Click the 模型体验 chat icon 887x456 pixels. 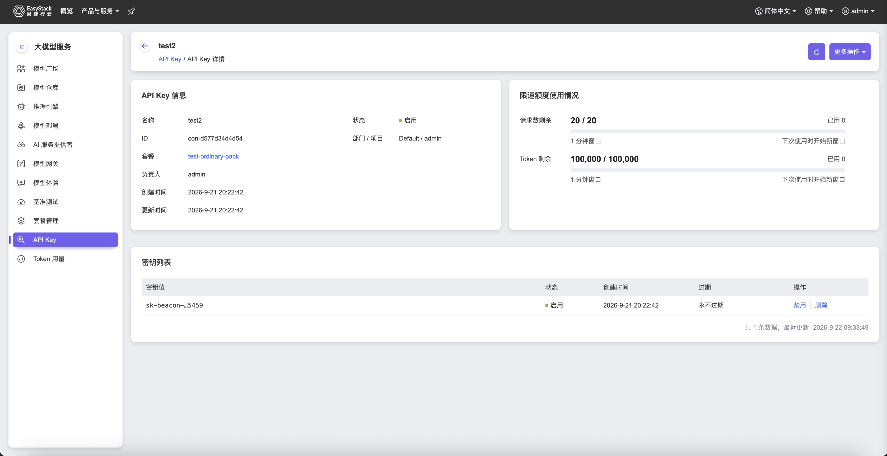click(x=21, y=183)
